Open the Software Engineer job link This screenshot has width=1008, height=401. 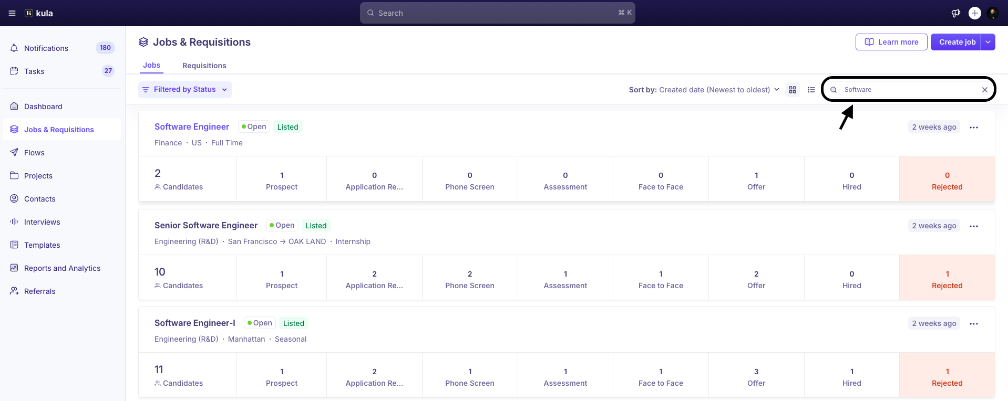coord(192,126)
